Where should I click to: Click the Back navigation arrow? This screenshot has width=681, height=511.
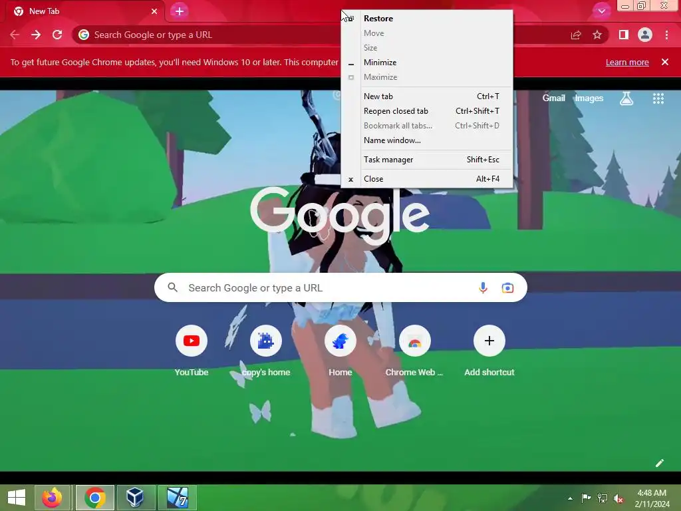(x=15, y=35)
